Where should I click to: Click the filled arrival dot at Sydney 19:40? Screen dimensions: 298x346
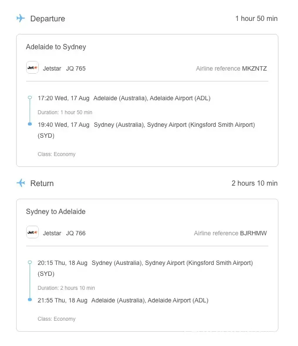point(30,124)
